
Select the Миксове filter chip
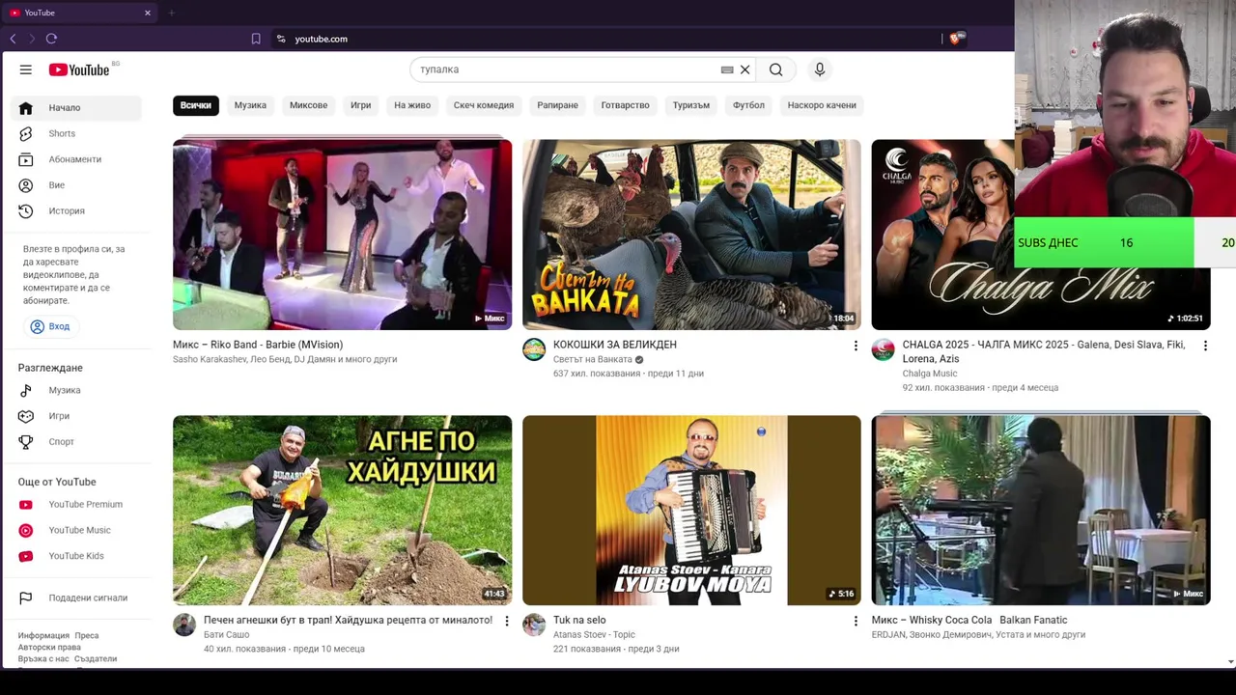pos(309,105)
